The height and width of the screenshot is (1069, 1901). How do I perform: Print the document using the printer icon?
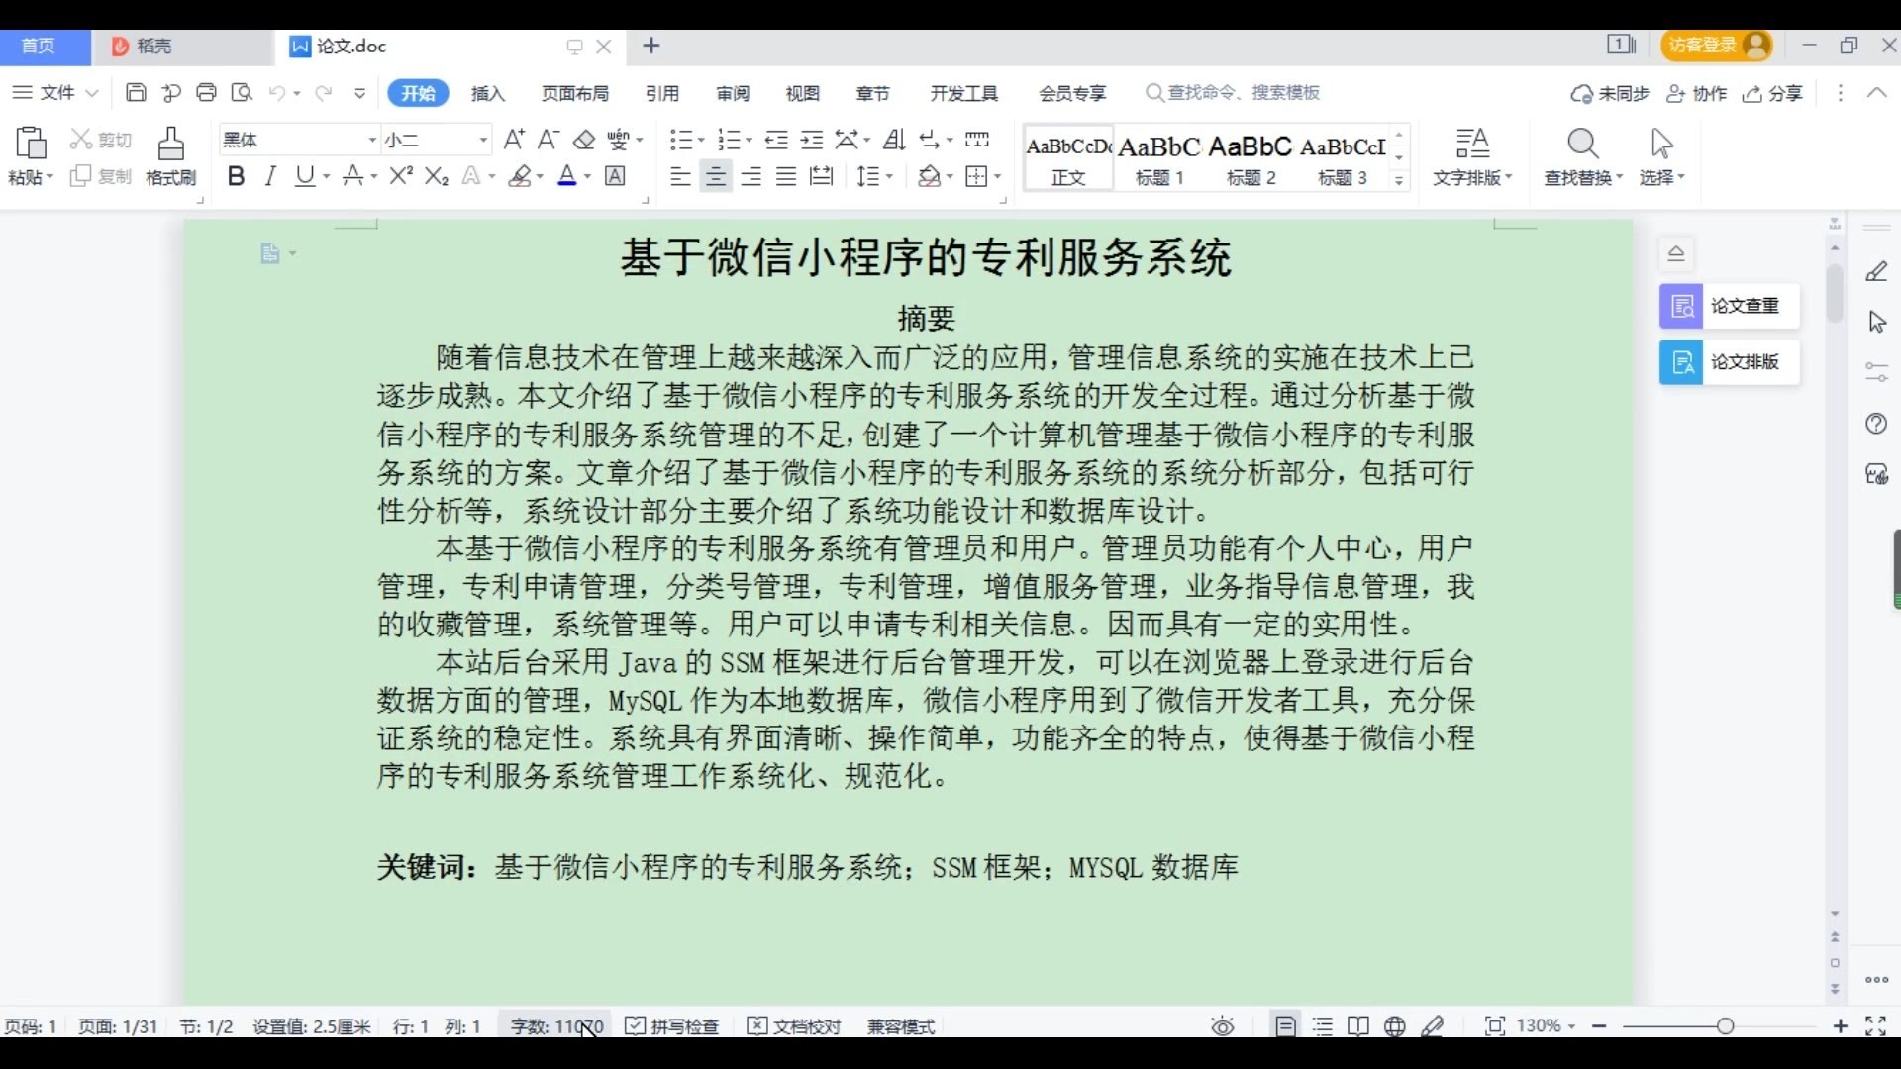point(206,92)
